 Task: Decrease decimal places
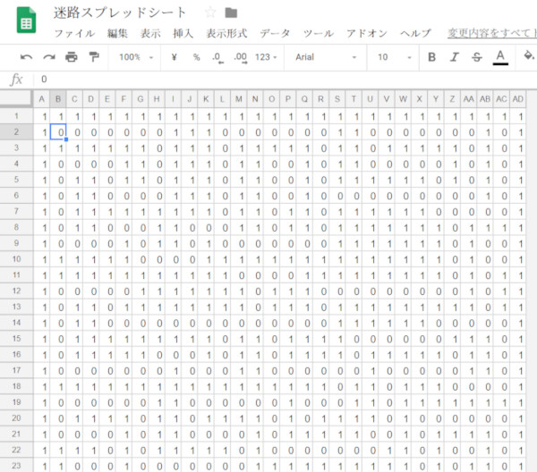[217, 57]
